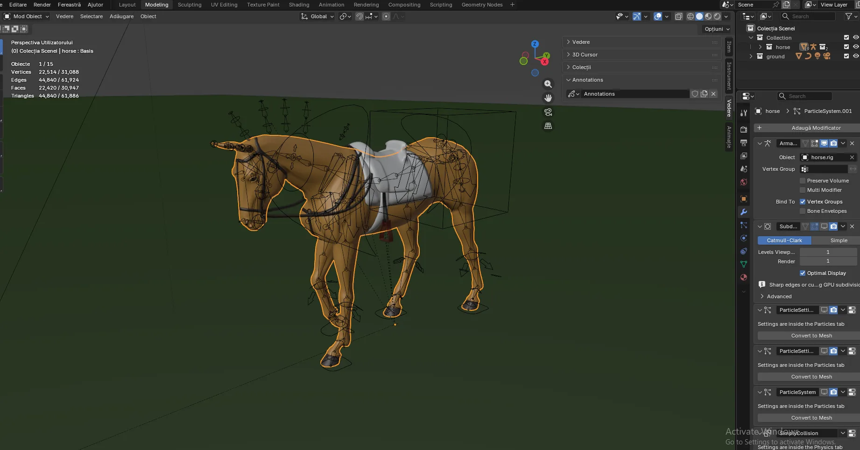860x450 pixels.
Task: Open the Render menu
Action: (42, 5)
